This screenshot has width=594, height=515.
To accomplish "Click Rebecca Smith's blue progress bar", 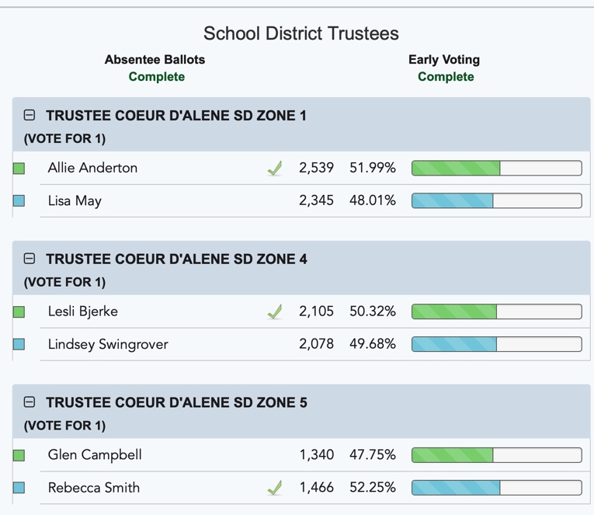I will pos(497,487).
